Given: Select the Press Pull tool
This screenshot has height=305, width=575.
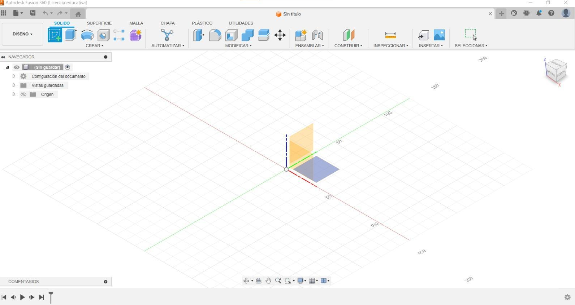Looking at the screenshot, I should pos(199,35).
